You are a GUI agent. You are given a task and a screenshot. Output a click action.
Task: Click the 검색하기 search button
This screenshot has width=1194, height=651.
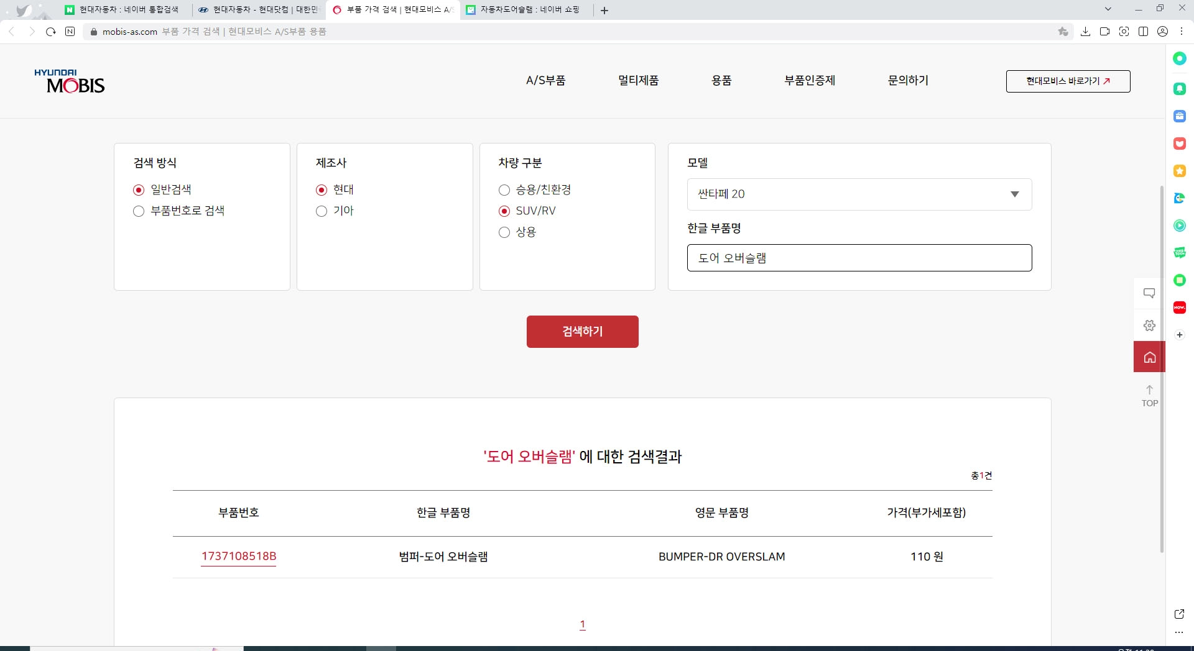pyautogui.click(x=582, y=331)
